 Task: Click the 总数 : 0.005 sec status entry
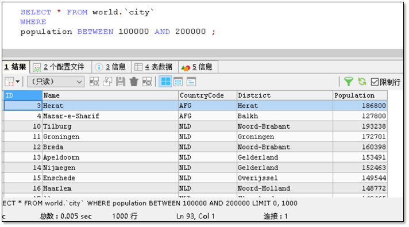click(65, 216)
